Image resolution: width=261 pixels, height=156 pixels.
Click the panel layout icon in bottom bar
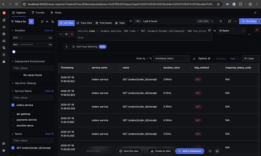point(217,151)
